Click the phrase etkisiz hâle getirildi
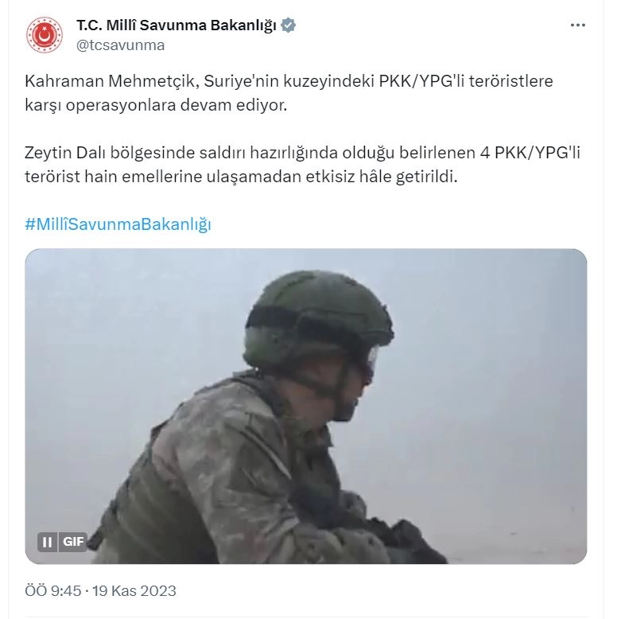The image size is (617, 619). coord(382,177)
